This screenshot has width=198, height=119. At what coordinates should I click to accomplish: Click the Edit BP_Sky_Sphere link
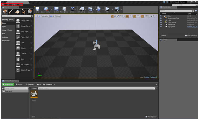tap(192, 27)
